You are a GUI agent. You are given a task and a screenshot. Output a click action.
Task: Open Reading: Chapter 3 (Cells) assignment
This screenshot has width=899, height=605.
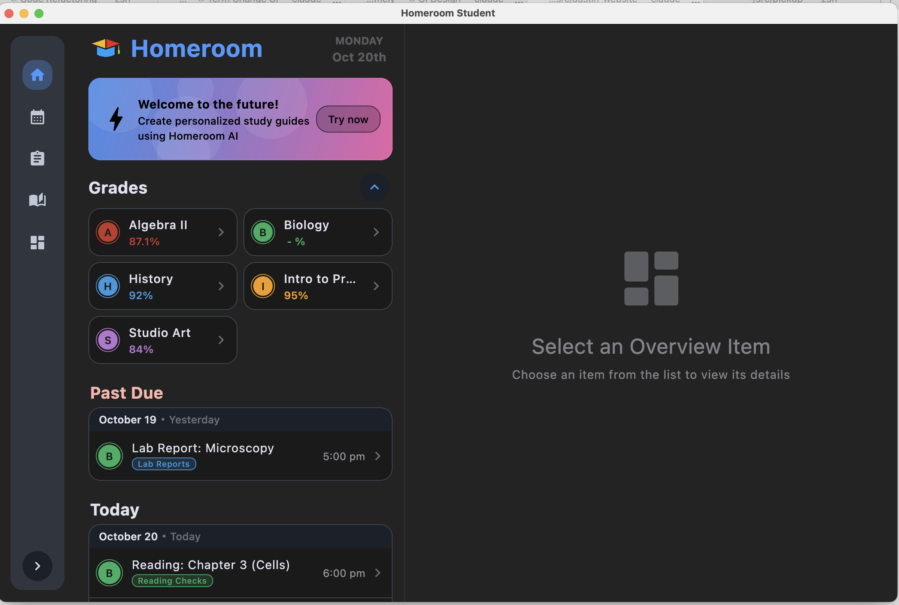240,572
